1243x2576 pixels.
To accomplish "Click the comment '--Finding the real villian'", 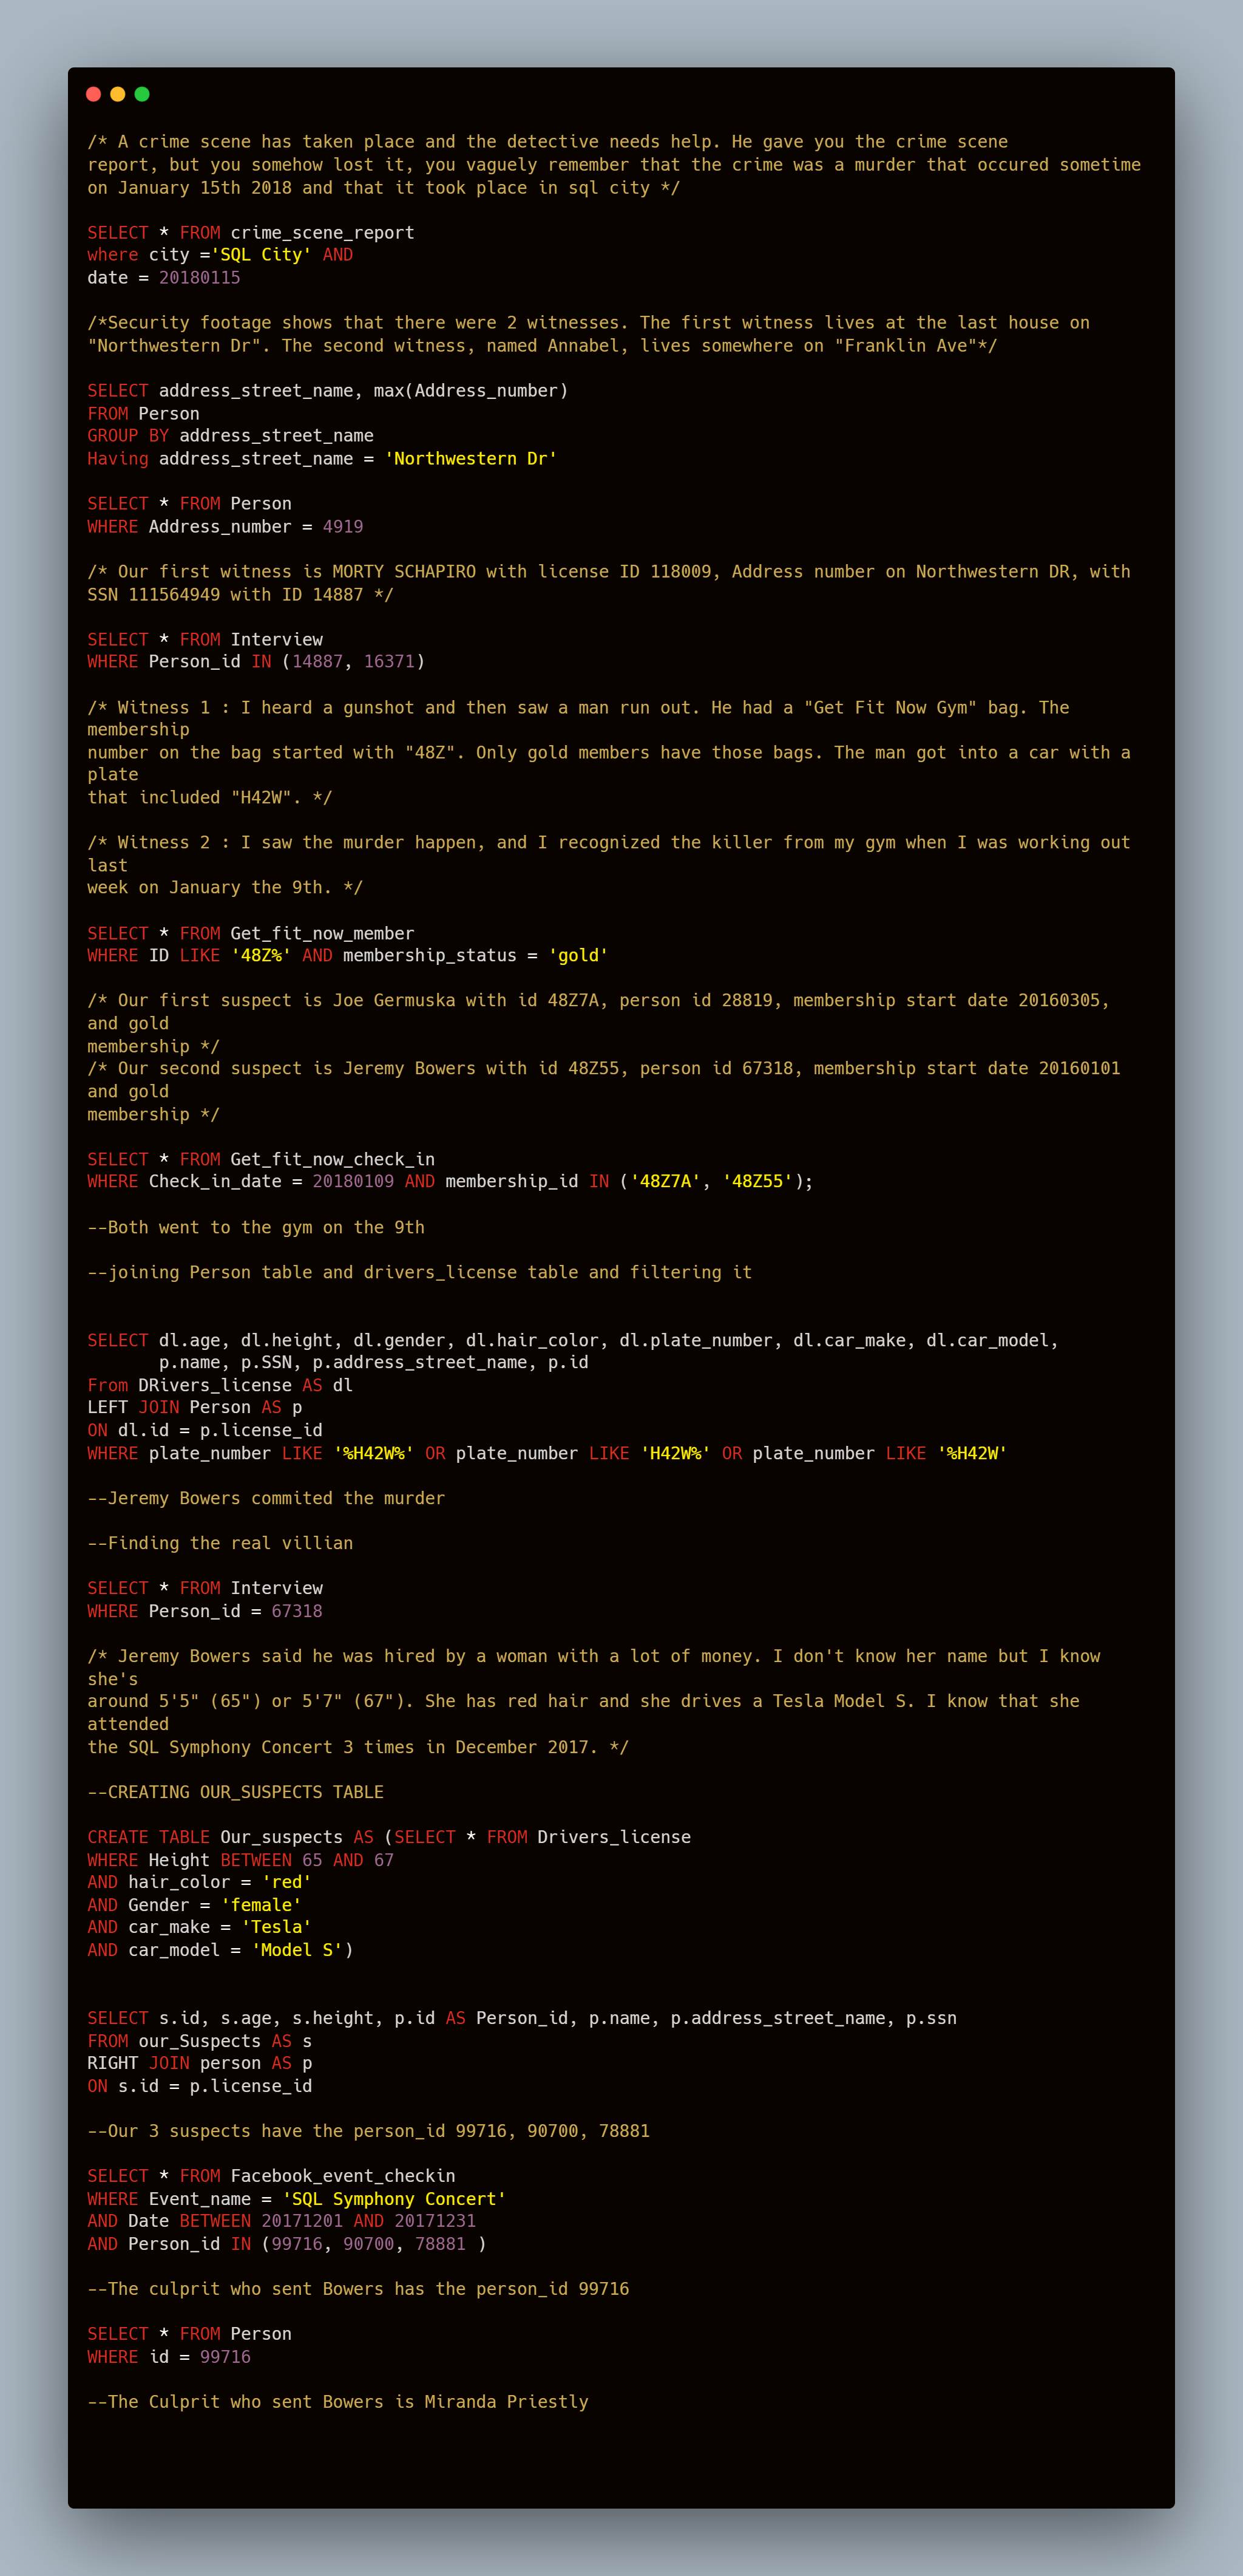I will pos(220,1543).
